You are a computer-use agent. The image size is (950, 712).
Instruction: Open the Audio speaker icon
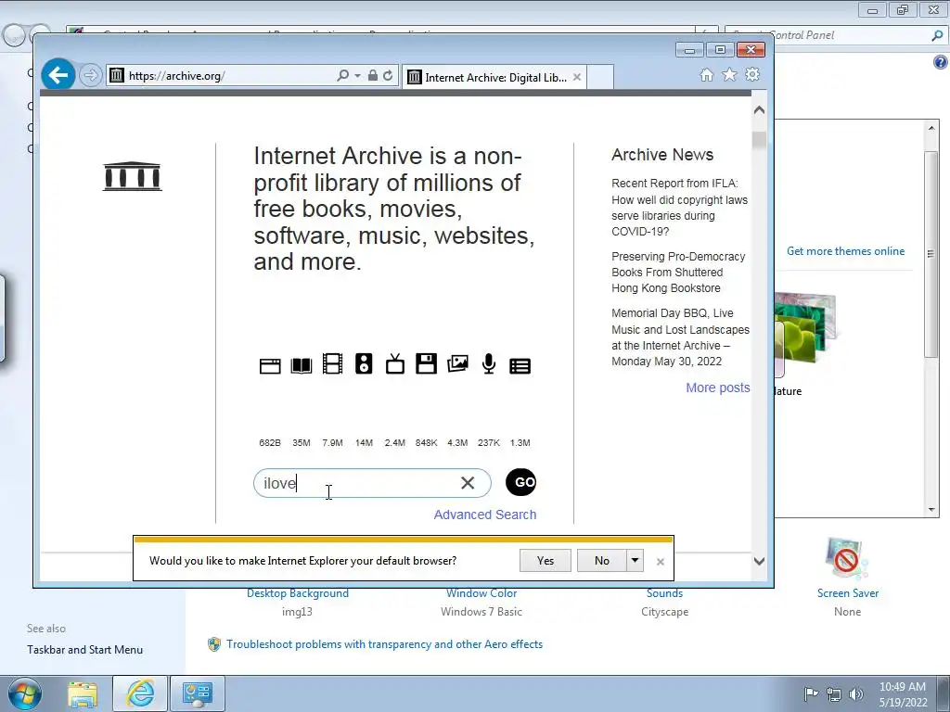pos(364,363)
